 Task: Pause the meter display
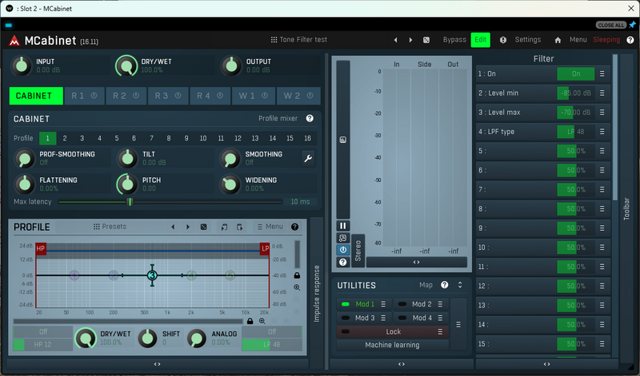[343, 226]
